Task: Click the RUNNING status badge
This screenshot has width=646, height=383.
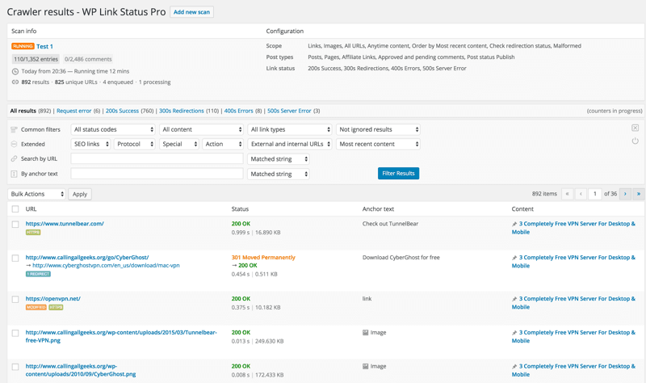Action: [23, 46]
